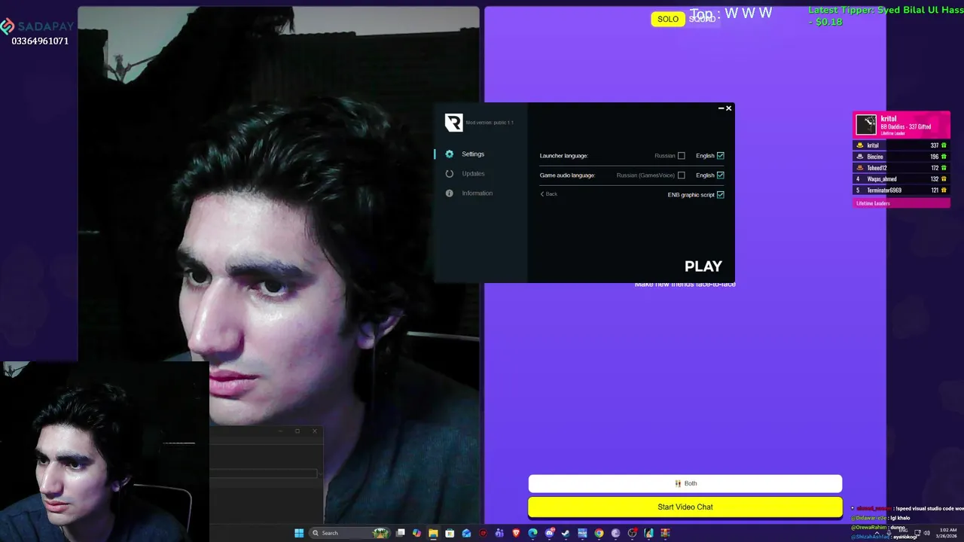Viewport: 964px width, 542px height.
Task: Click the kritol leaderboard row
Action: [x=901, y=145]
